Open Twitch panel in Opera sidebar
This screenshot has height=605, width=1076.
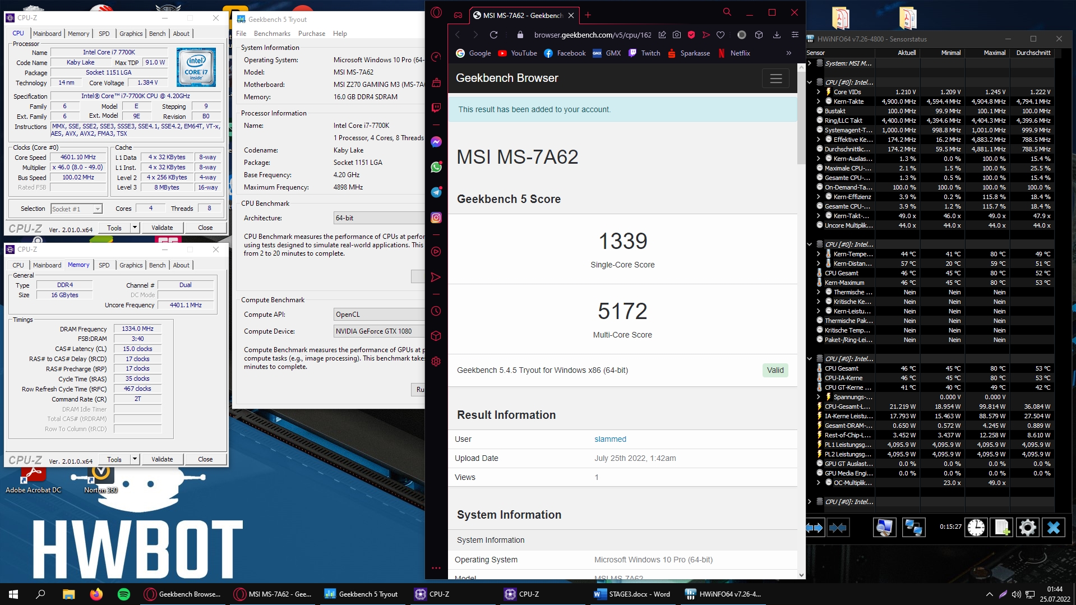point(436,107)
